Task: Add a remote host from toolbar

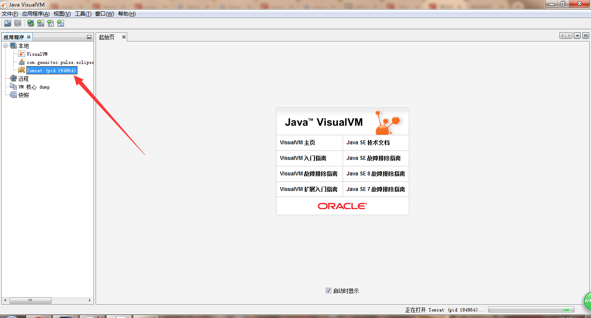Action: click(x=30, y=23)
